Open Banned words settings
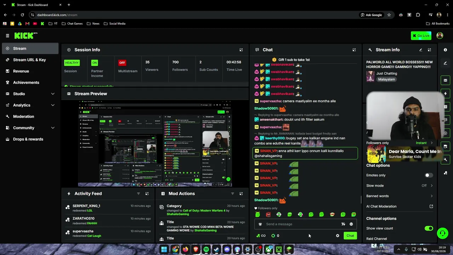Viewport: 453px width, 255px height. tap(400, 196)
